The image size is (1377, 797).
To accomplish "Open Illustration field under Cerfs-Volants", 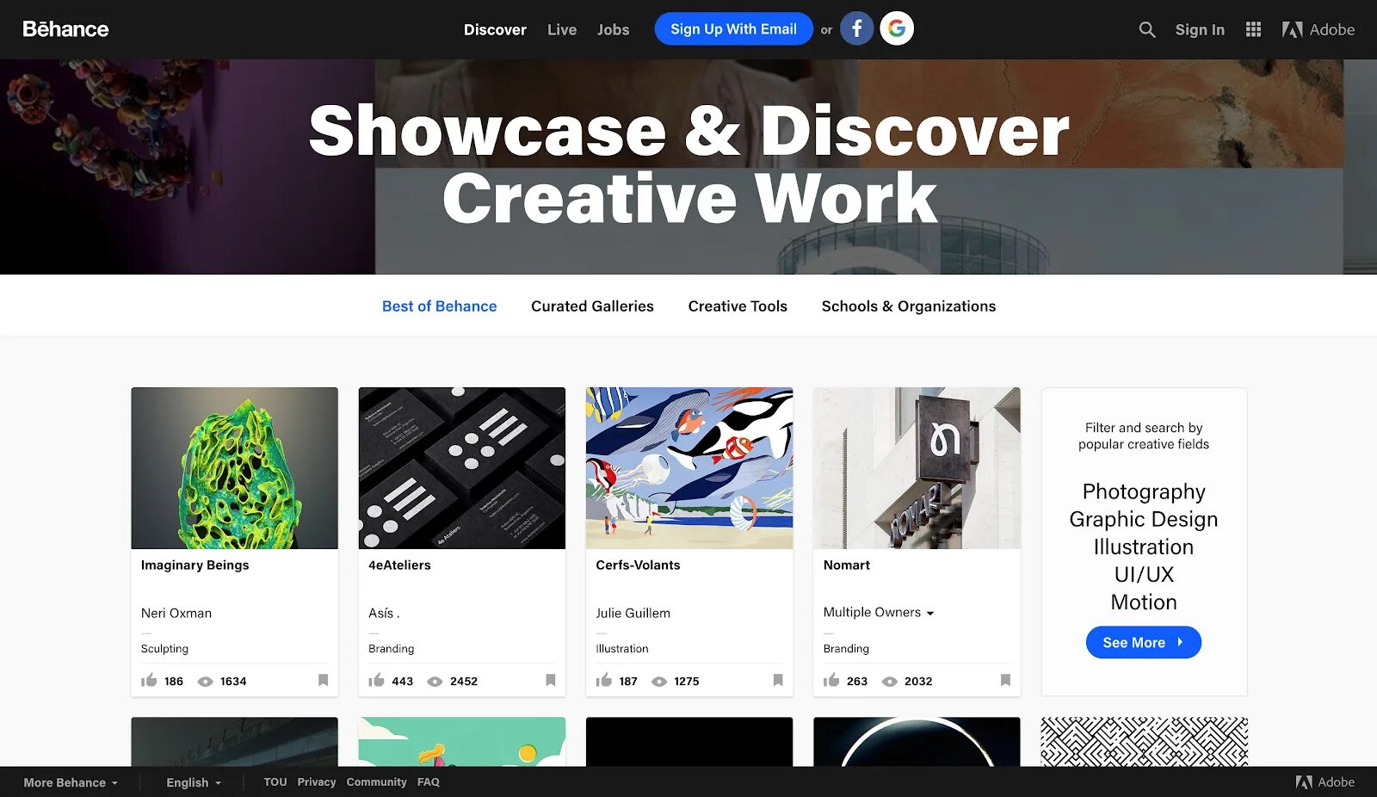I will 622,649.
